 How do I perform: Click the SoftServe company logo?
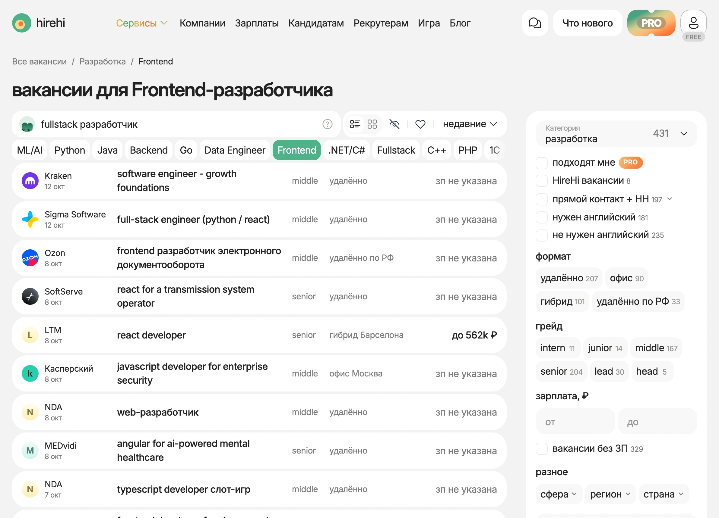(x=30, y=297)
